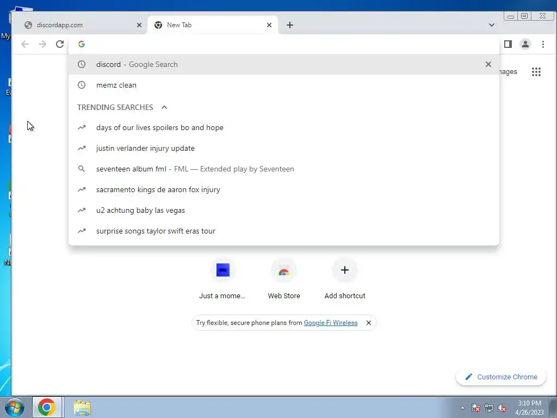
Task: Switch to the New Tab tab
Action: (213, 25)
